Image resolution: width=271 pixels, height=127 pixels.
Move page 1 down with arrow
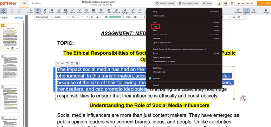click(x=8, y=49)
